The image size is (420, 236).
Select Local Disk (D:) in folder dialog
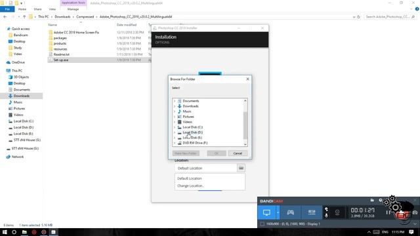click(192, 132)
